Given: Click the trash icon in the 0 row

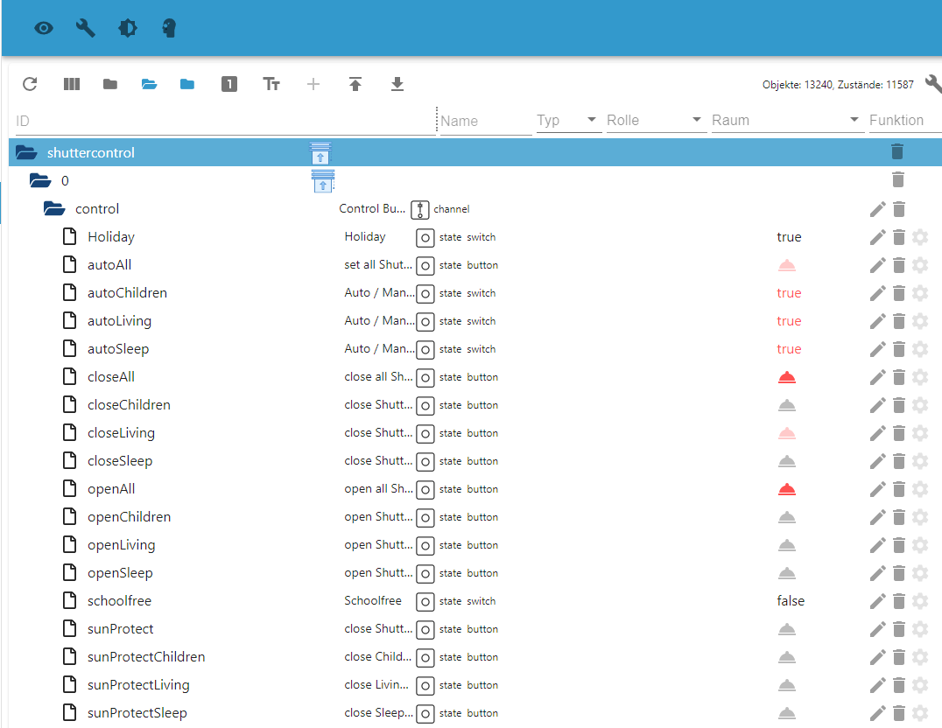Looking at the screenshot, I should (x=897, y=179).
